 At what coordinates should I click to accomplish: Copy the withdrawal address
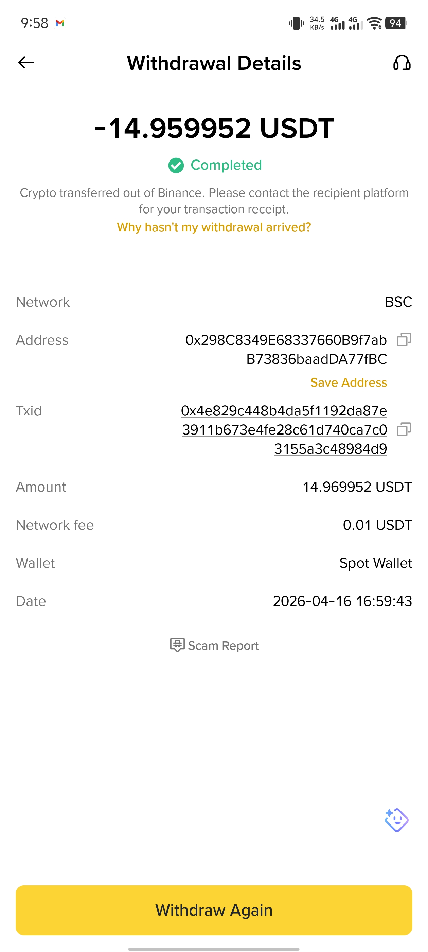(x=404, y=339)
